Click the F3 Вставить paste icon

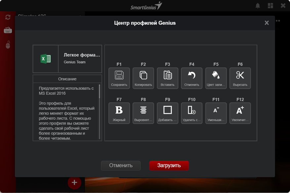tap(168, 75)
